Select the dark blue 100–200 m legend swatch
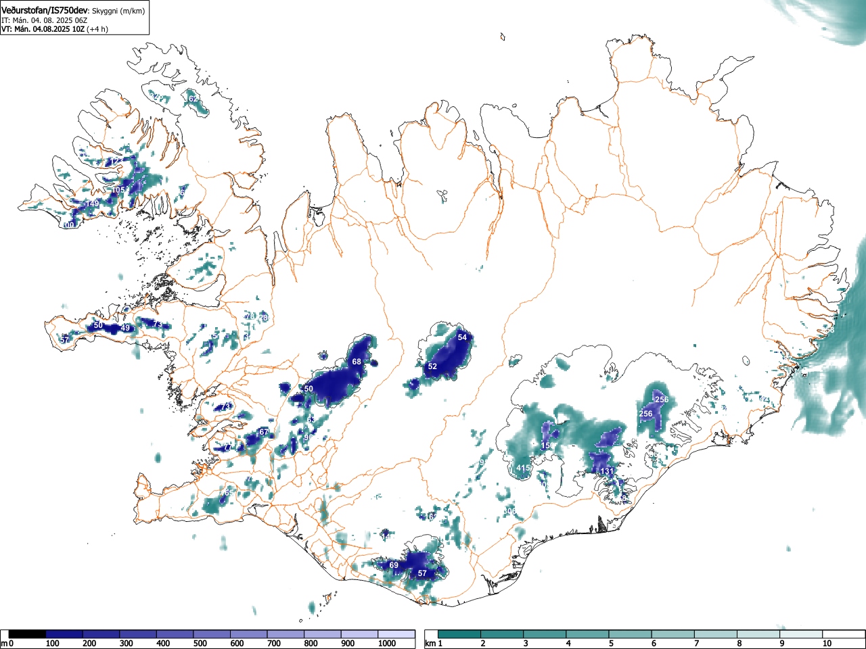Screen dimensions: 866x649 coord(64,634)
